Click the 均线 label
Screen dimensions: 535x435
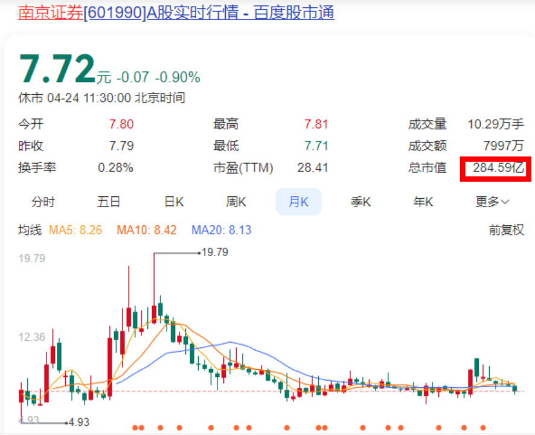click(x=30, y=230)
